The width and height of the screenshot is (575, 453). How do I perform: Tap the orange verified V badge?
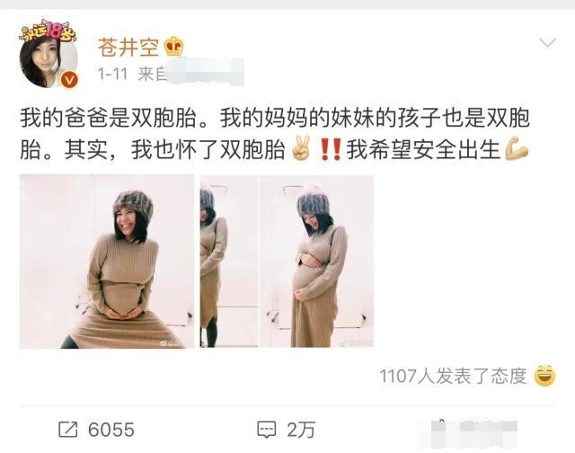(69, 80)
